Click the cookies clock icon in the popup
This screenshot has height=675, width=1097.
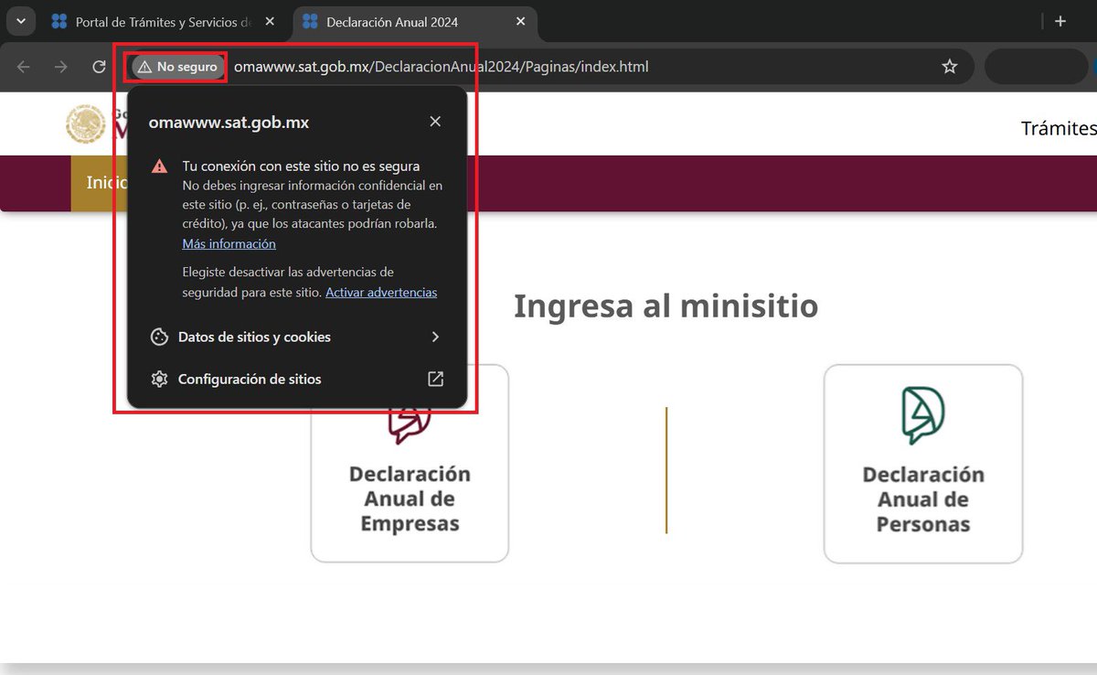pos(159,337)
